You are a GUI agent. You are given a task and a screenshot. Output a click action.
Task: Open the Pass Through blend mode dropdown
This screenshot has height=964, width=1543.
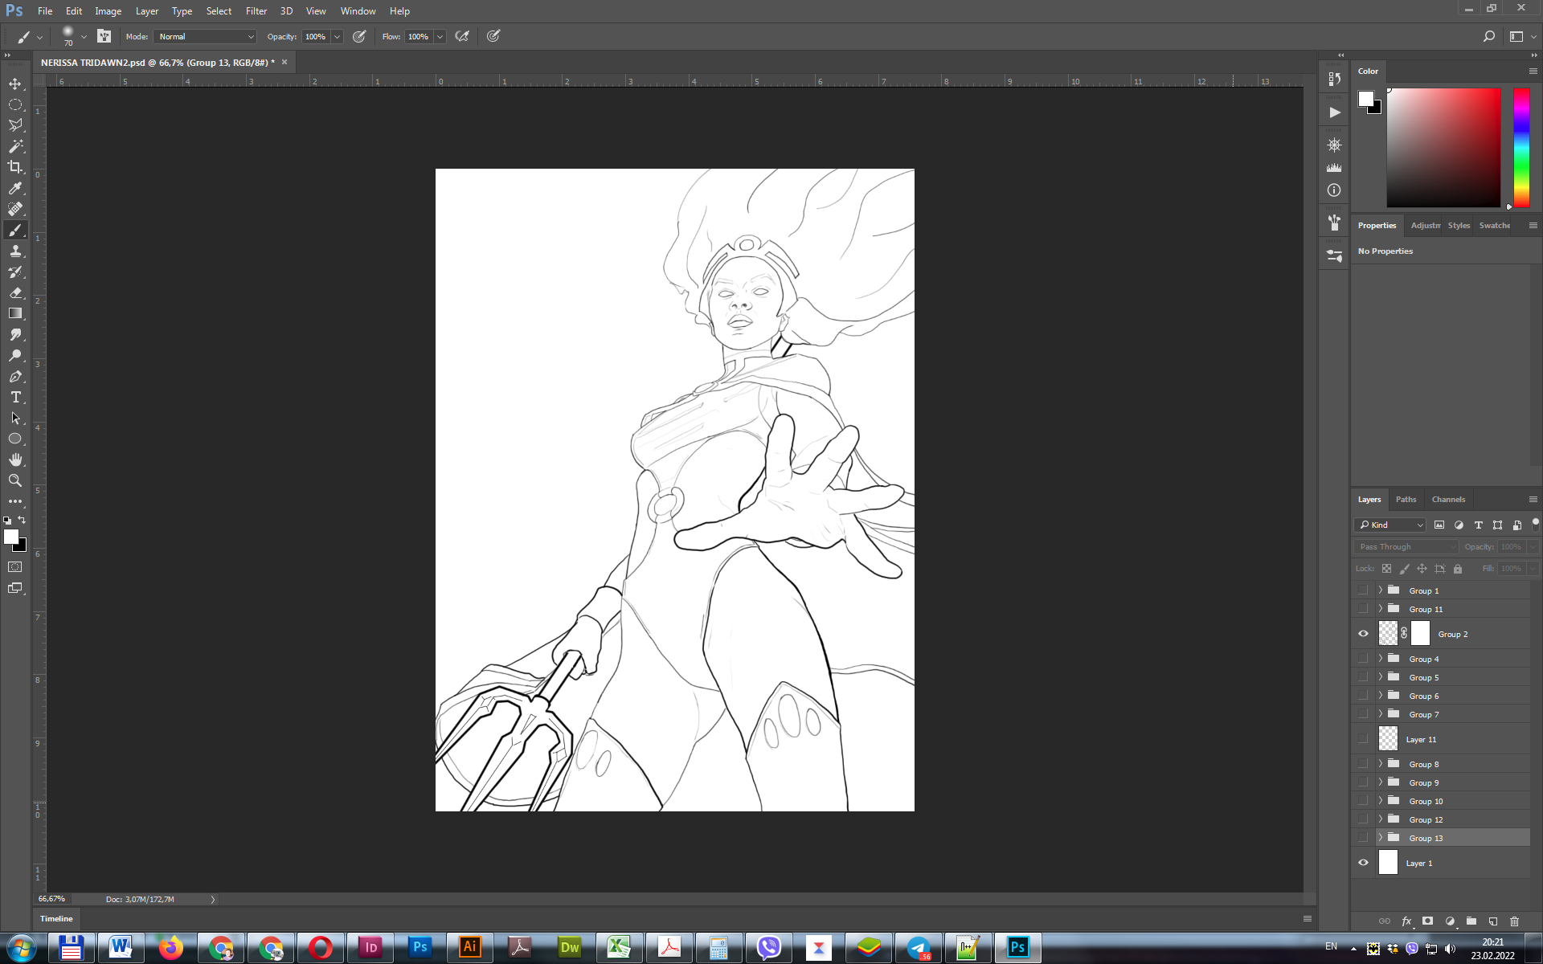[x=1406, y=546]
